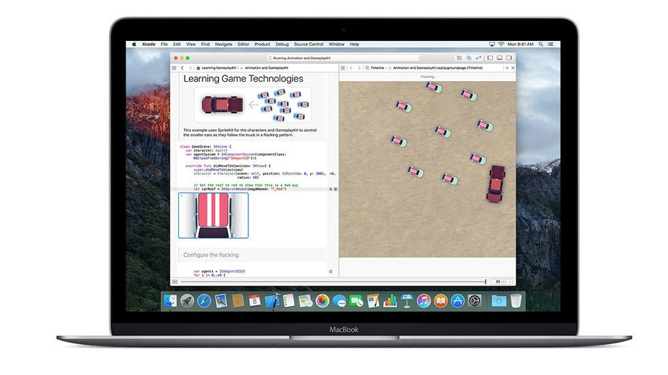Image resolution: width=668 pixels, height=375 pixels.
Task: Open the left editor's related items grid
Action: coord(175,68)
